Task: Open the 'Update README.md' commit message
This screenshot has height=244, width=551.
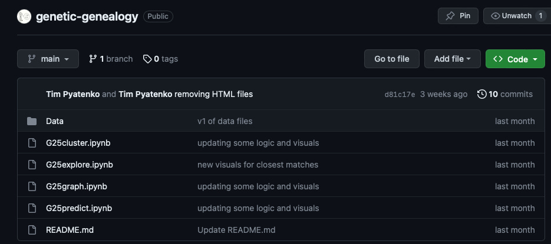Action: [236, 230]
